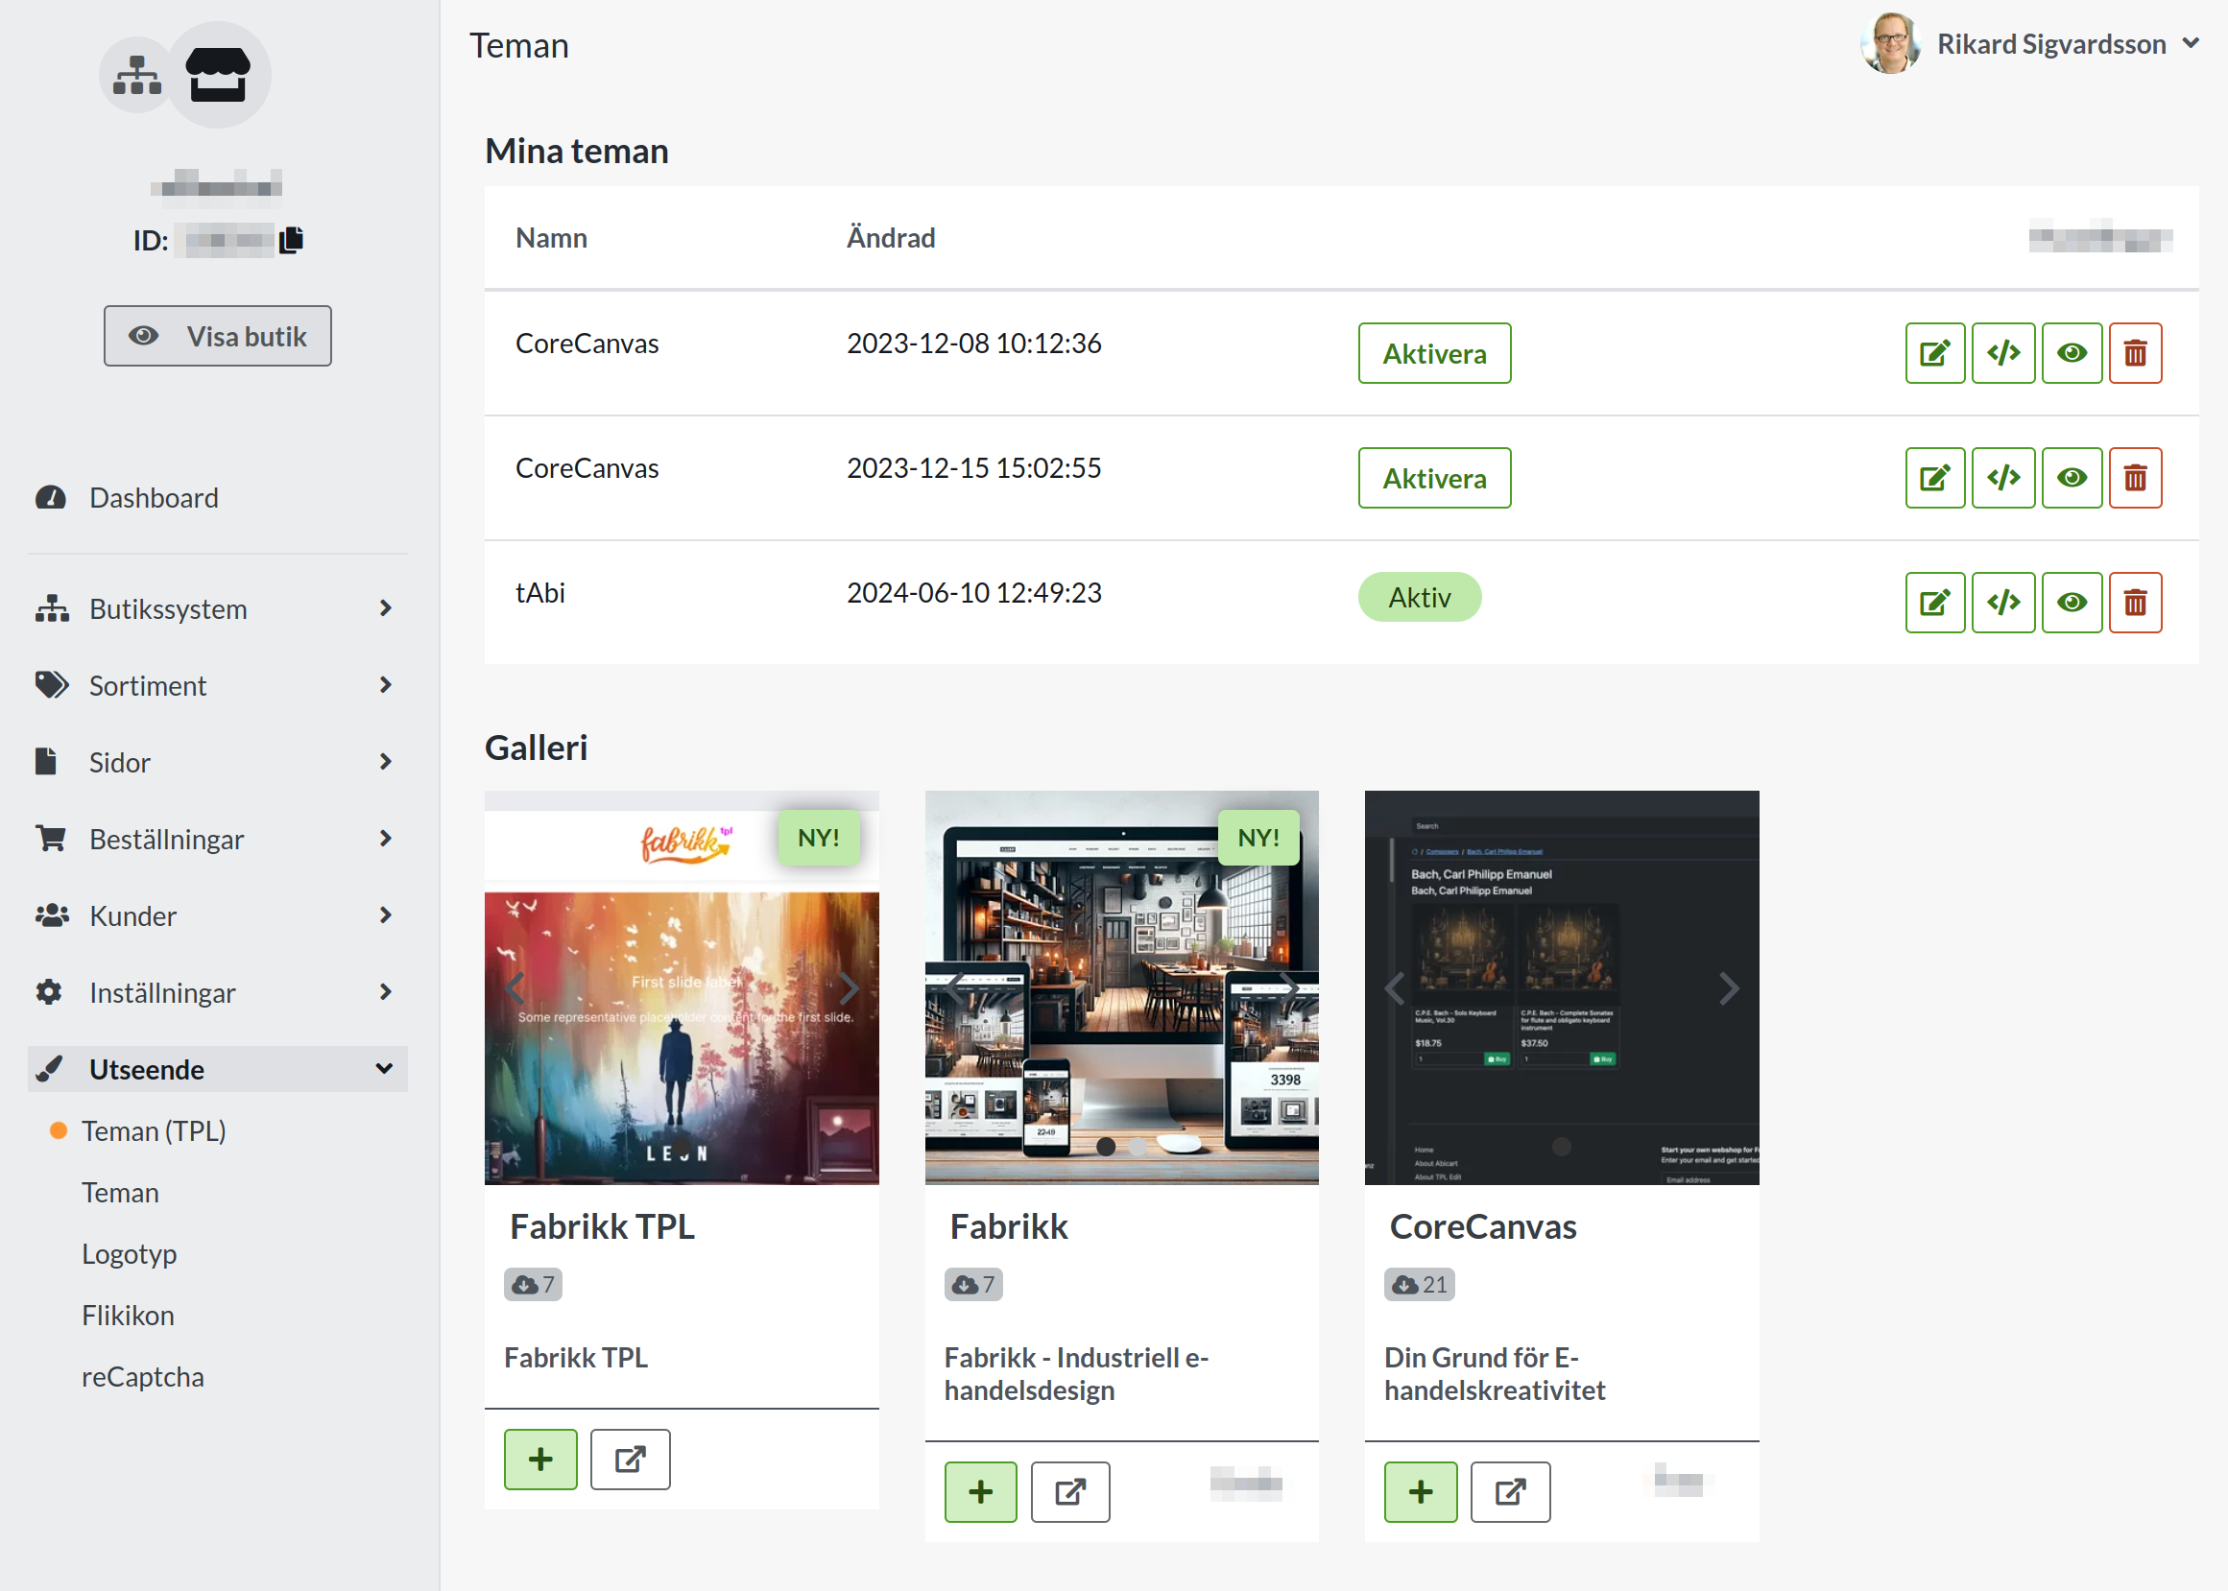Open the Logotyp submenu item
This screenshot has width=2228, height=1591.
(130, 1254)
